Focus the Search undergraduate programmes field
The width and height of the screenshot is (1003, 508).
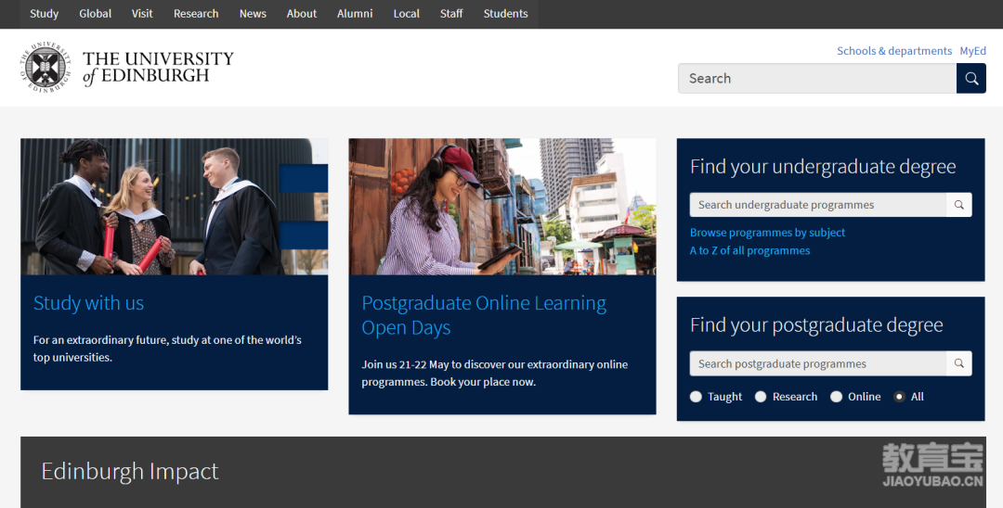817,205
